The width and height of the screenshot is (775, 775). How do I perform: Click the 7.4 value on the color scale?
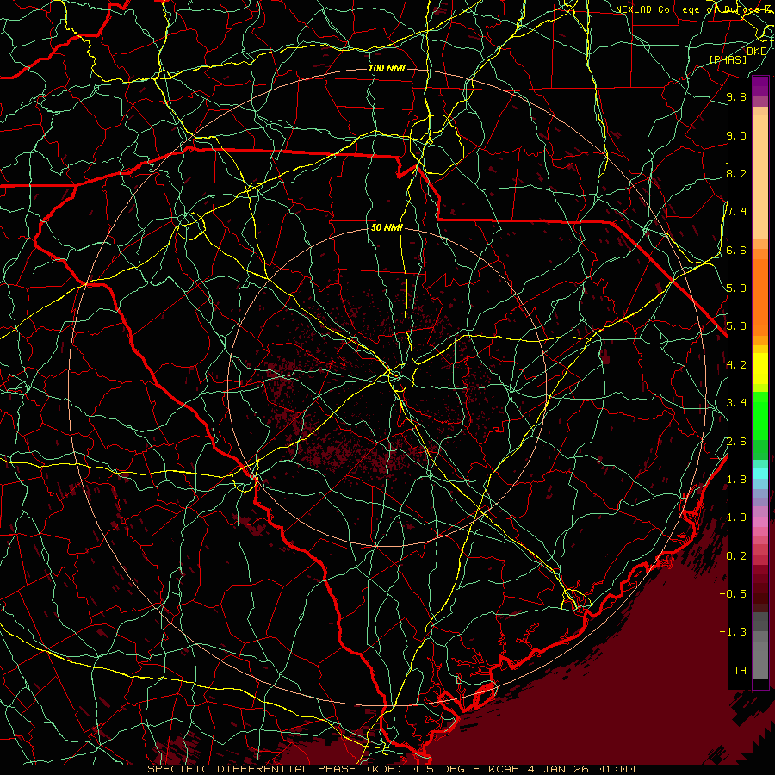click(x=736, y=212)
